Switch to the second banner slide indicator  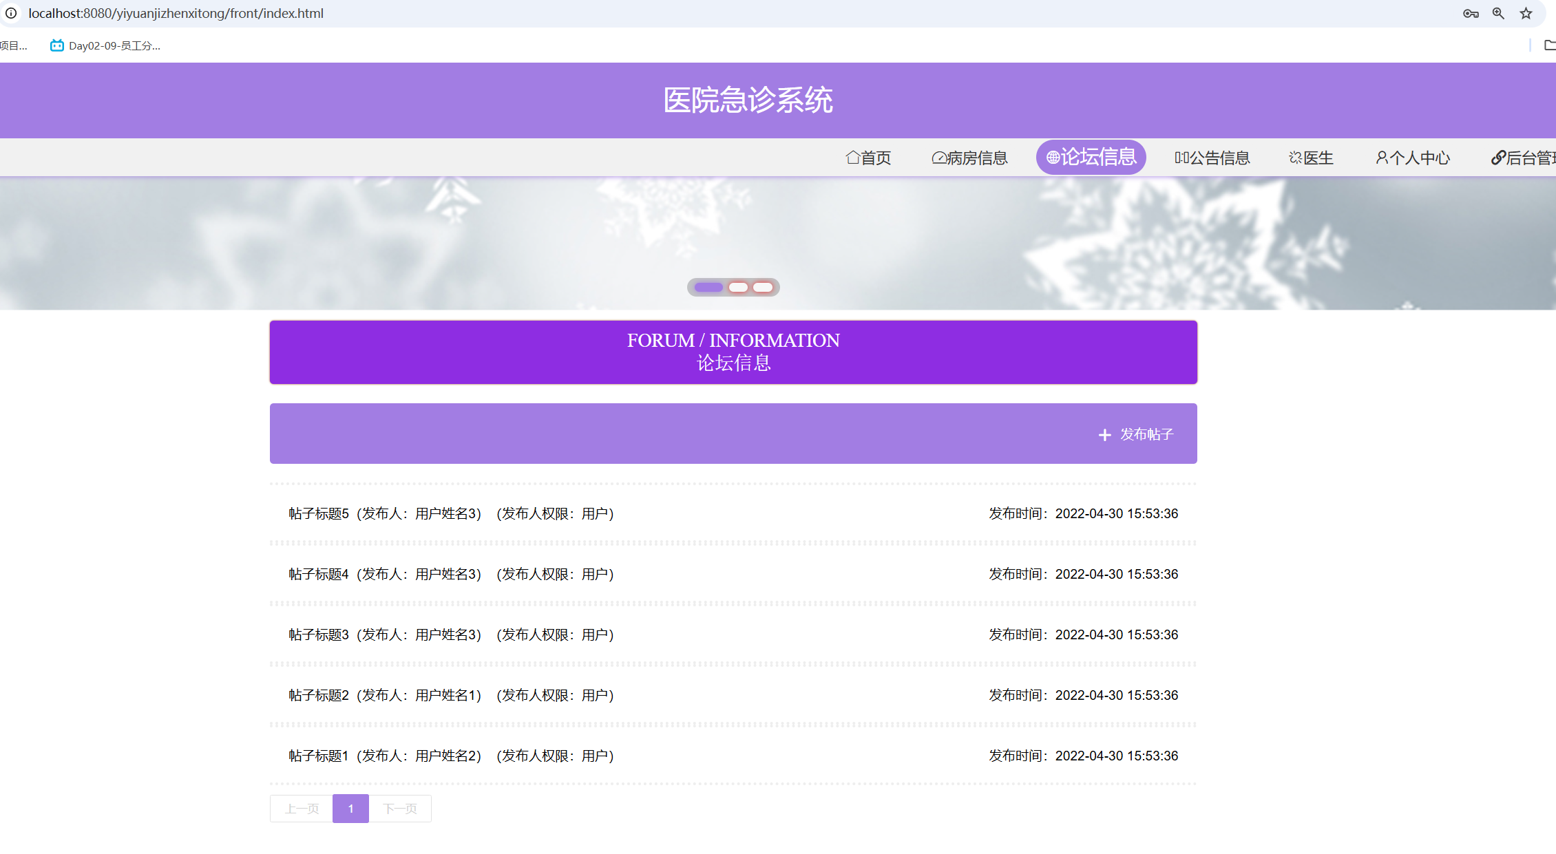point(738,287)
